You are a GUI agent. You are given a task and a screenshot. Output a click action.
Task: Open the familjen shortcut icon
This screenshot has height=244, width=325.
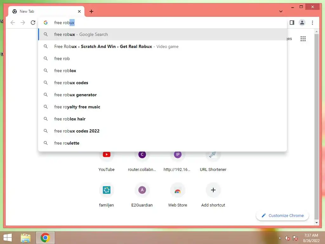pyautogui.click(x=107, y=190)
